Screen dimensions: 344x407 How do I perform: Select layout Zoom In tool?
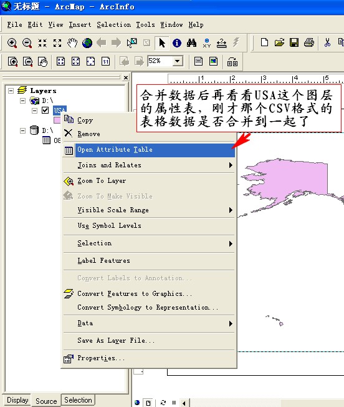12,62
